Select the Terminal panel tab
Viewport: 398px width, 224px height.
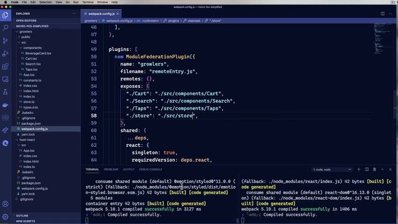92,169
